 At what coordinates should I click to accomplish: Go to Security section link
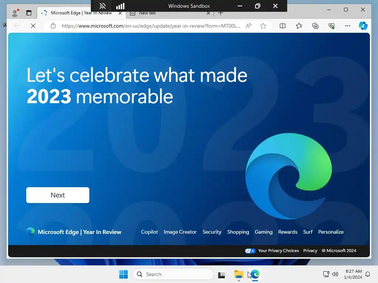click(212, 232)
